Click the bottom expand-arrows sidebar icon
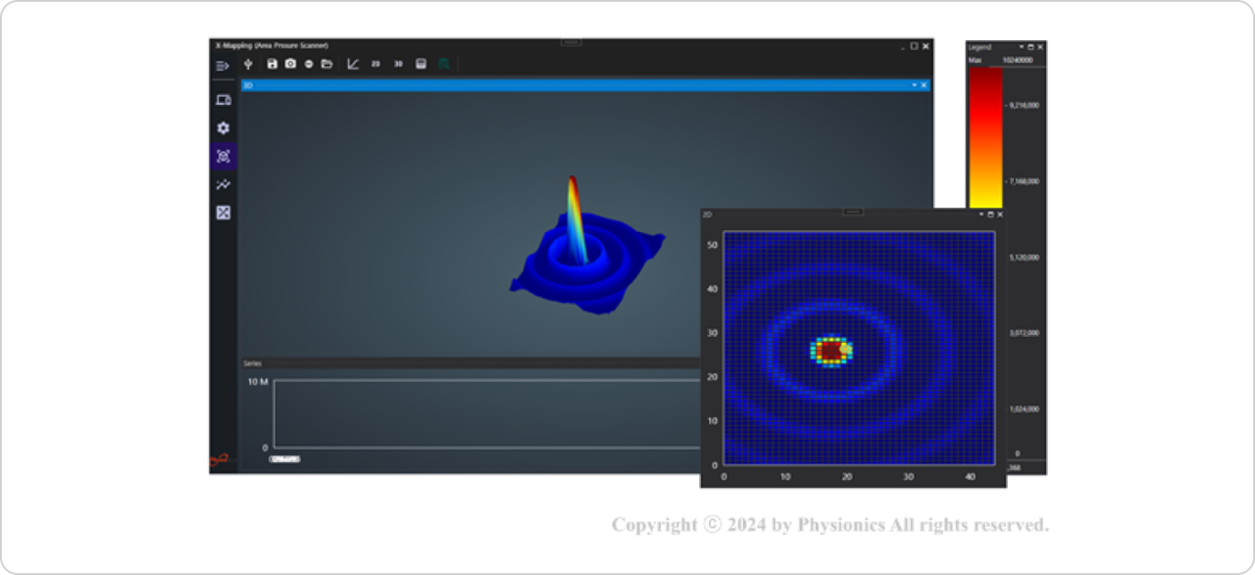This screenshot has height=575, width=1255. click(224, 213)
